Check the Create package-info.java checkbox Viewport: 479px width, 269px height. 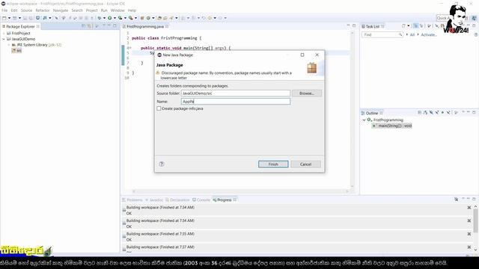tap(159, 108)
